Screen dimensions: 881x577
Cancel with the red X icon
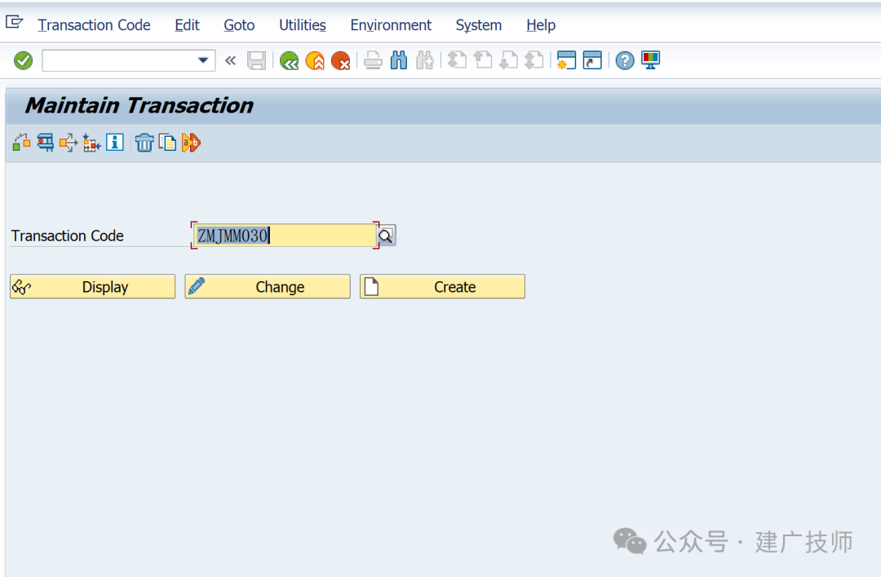[340, 60]
